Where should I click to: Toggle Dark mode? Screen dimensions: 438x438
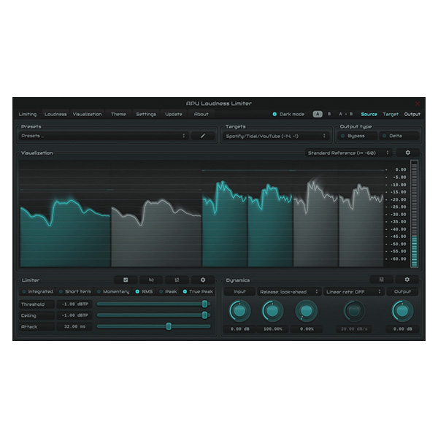click(288, 115)
